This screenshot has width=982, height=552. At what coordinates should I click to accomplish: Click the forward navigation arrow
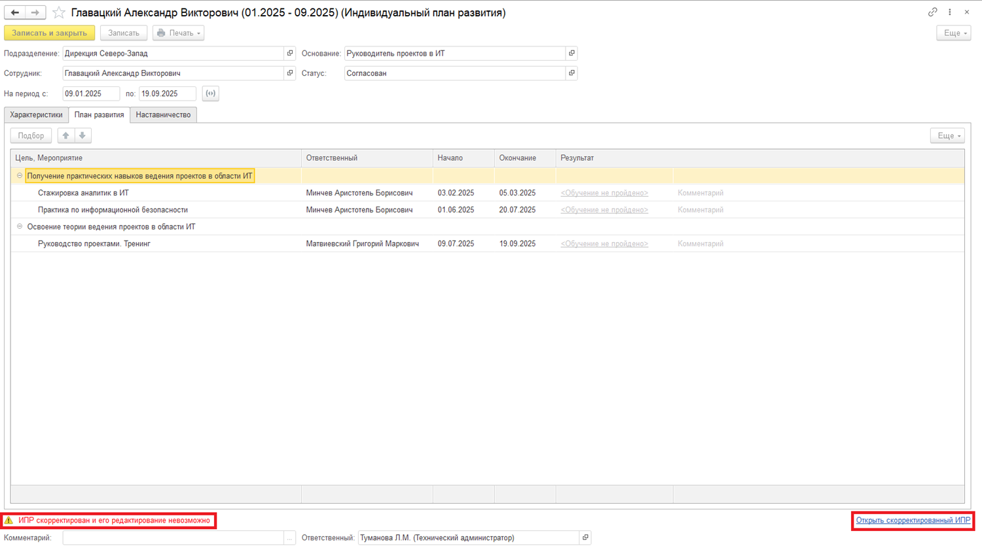35,12
